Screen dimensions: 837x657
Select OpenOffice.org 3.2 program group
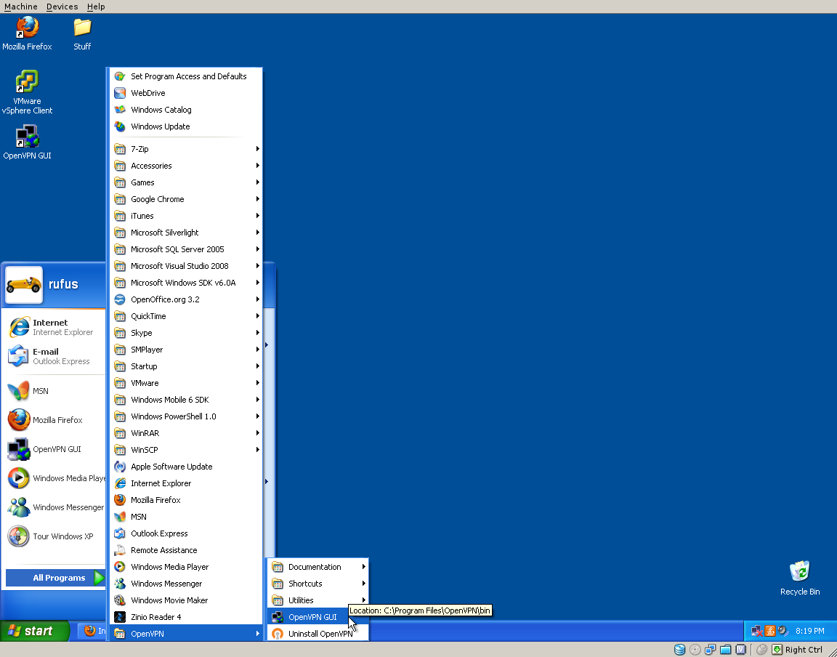click(186, 299)
